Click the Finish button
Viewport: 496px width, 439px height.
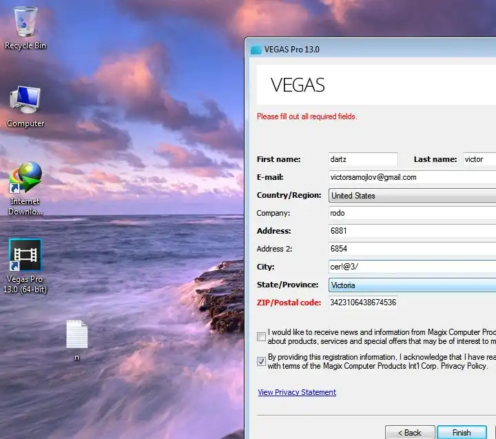[x=462, y=432]
